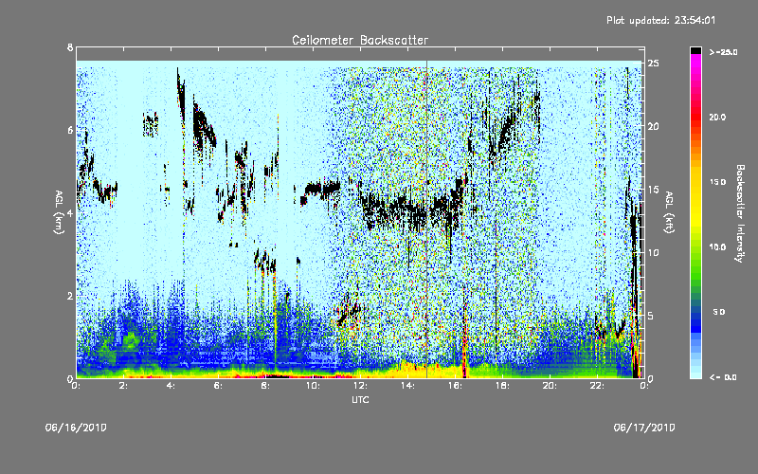Screen dimensions: 758x474
Task: Click the "4:" tick on UTC axis
Action: [x=171, y=386]
